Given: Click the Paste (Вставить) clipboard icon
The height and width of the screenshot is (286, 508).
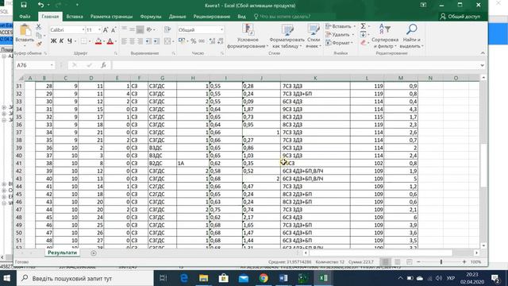Looking at the screenshot, I should [x=25, y=30].
